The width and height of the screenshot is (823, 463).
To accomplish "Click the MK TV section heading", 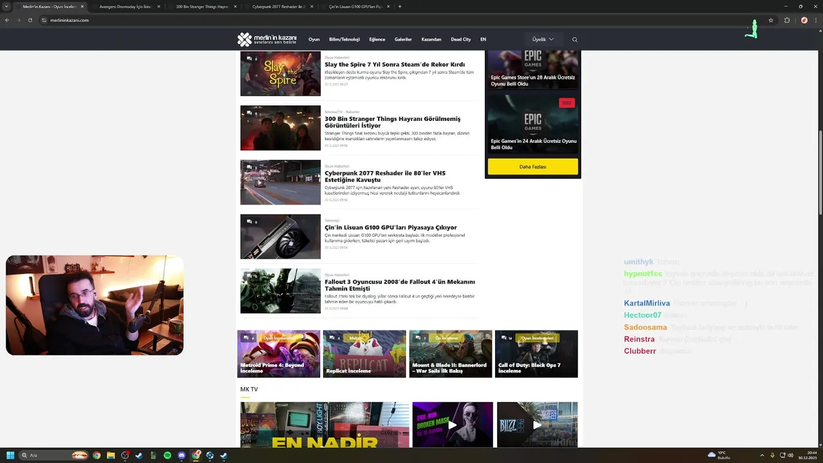I will [x=249, y=389].
